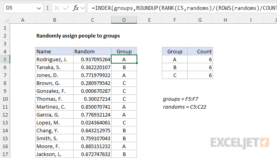Select random value 0.937095264
The image size is (277, 158).
coord(92,59)
